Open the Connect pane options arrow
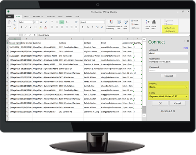This screenshot has width=196, height=155. tap(184, 41)
